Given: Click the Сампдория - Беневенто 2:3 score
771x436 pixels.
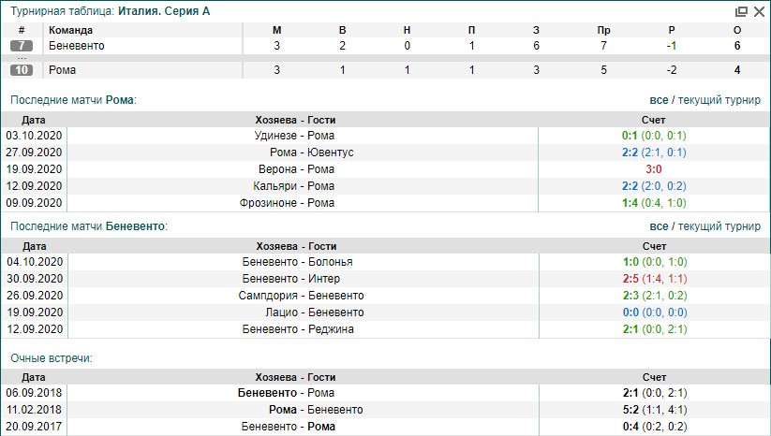Looking at the screenshot, I should (x=654, y=296).
